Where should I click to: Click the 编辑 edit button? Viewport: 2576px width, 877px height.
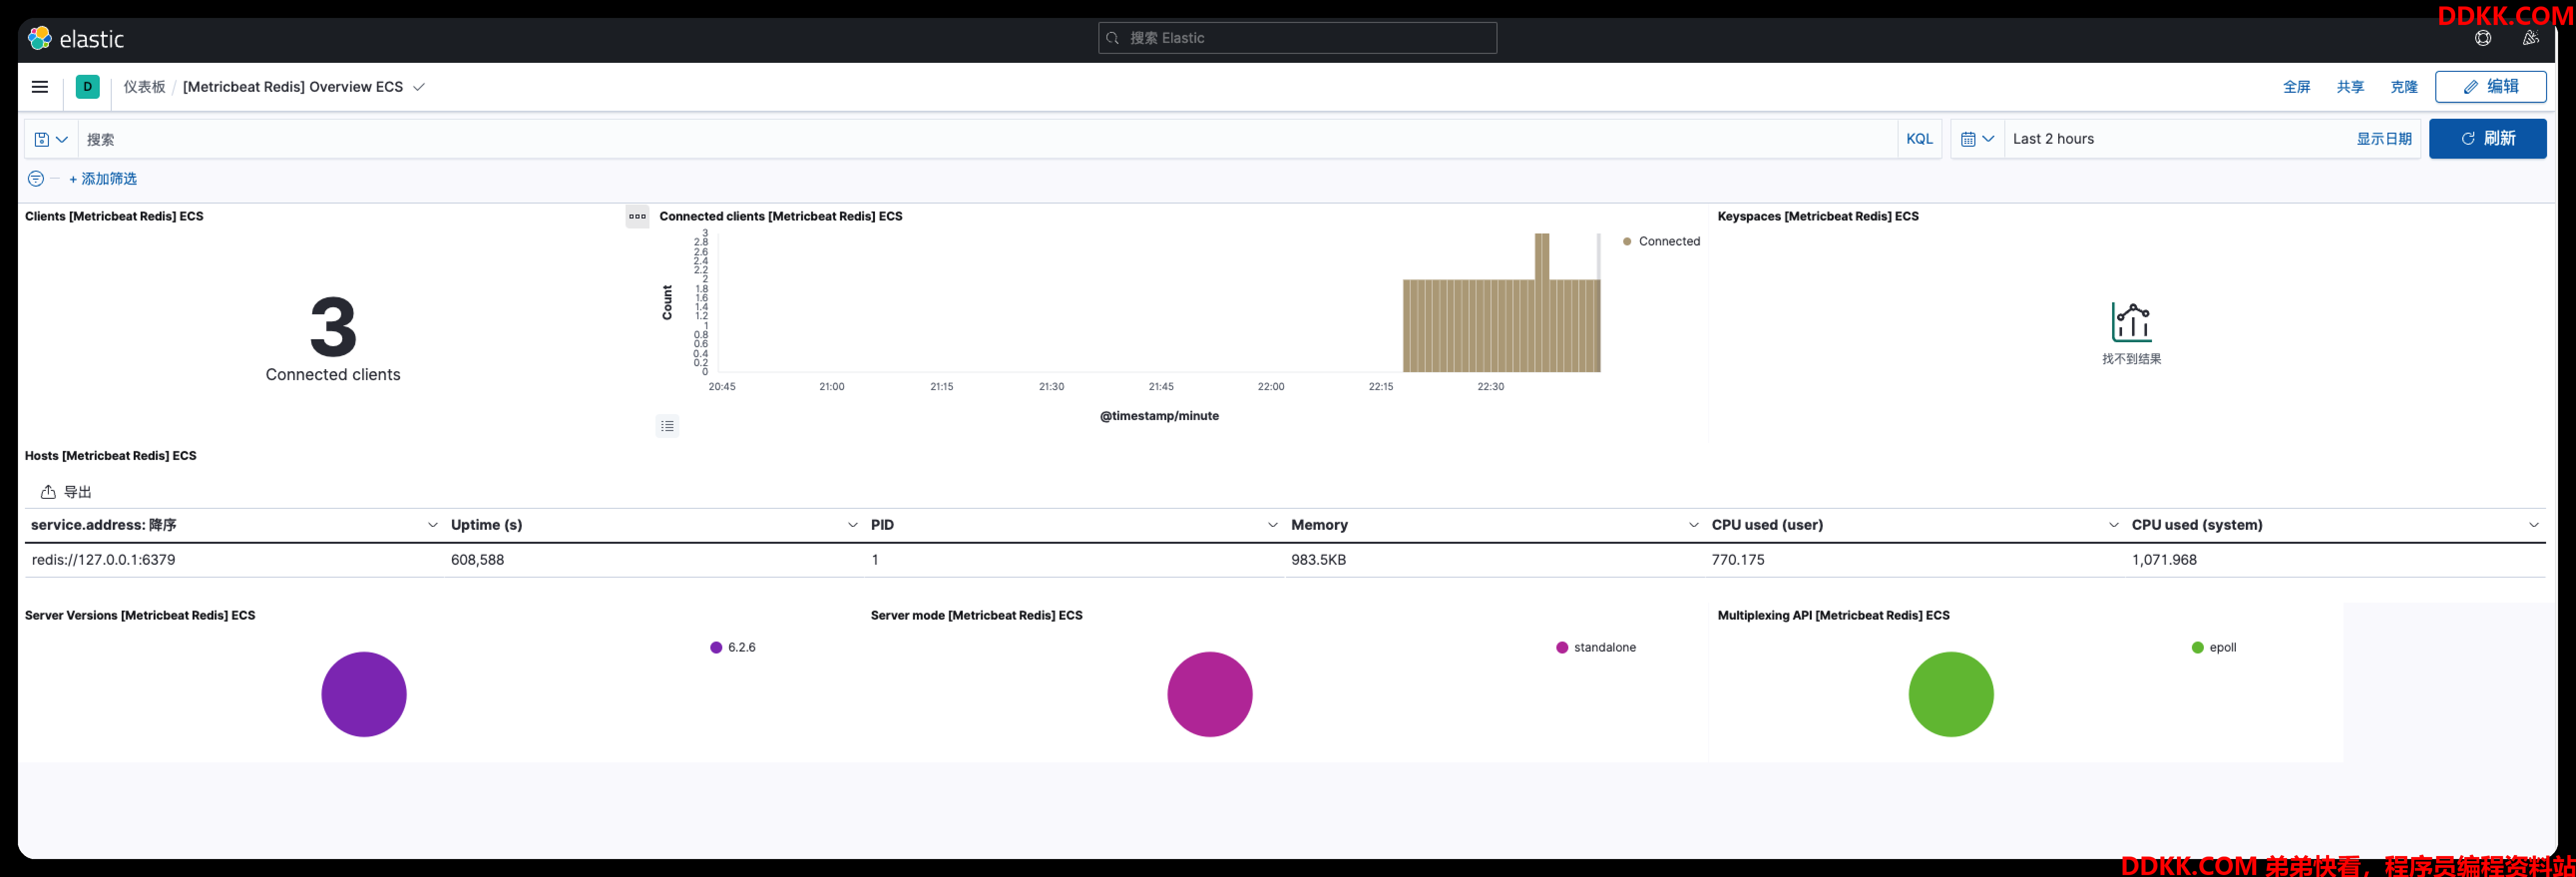tap(2490, 87)
